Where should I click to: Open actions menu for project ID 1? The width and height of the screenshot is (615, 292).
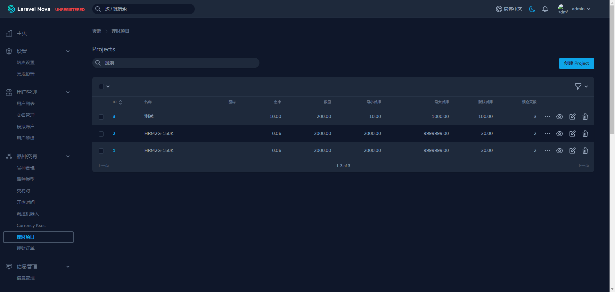coord(547,151)
